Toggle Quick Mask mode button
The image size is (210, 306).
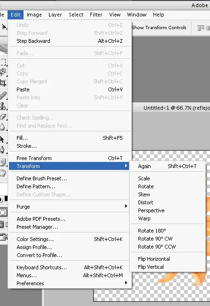point(3,212)
